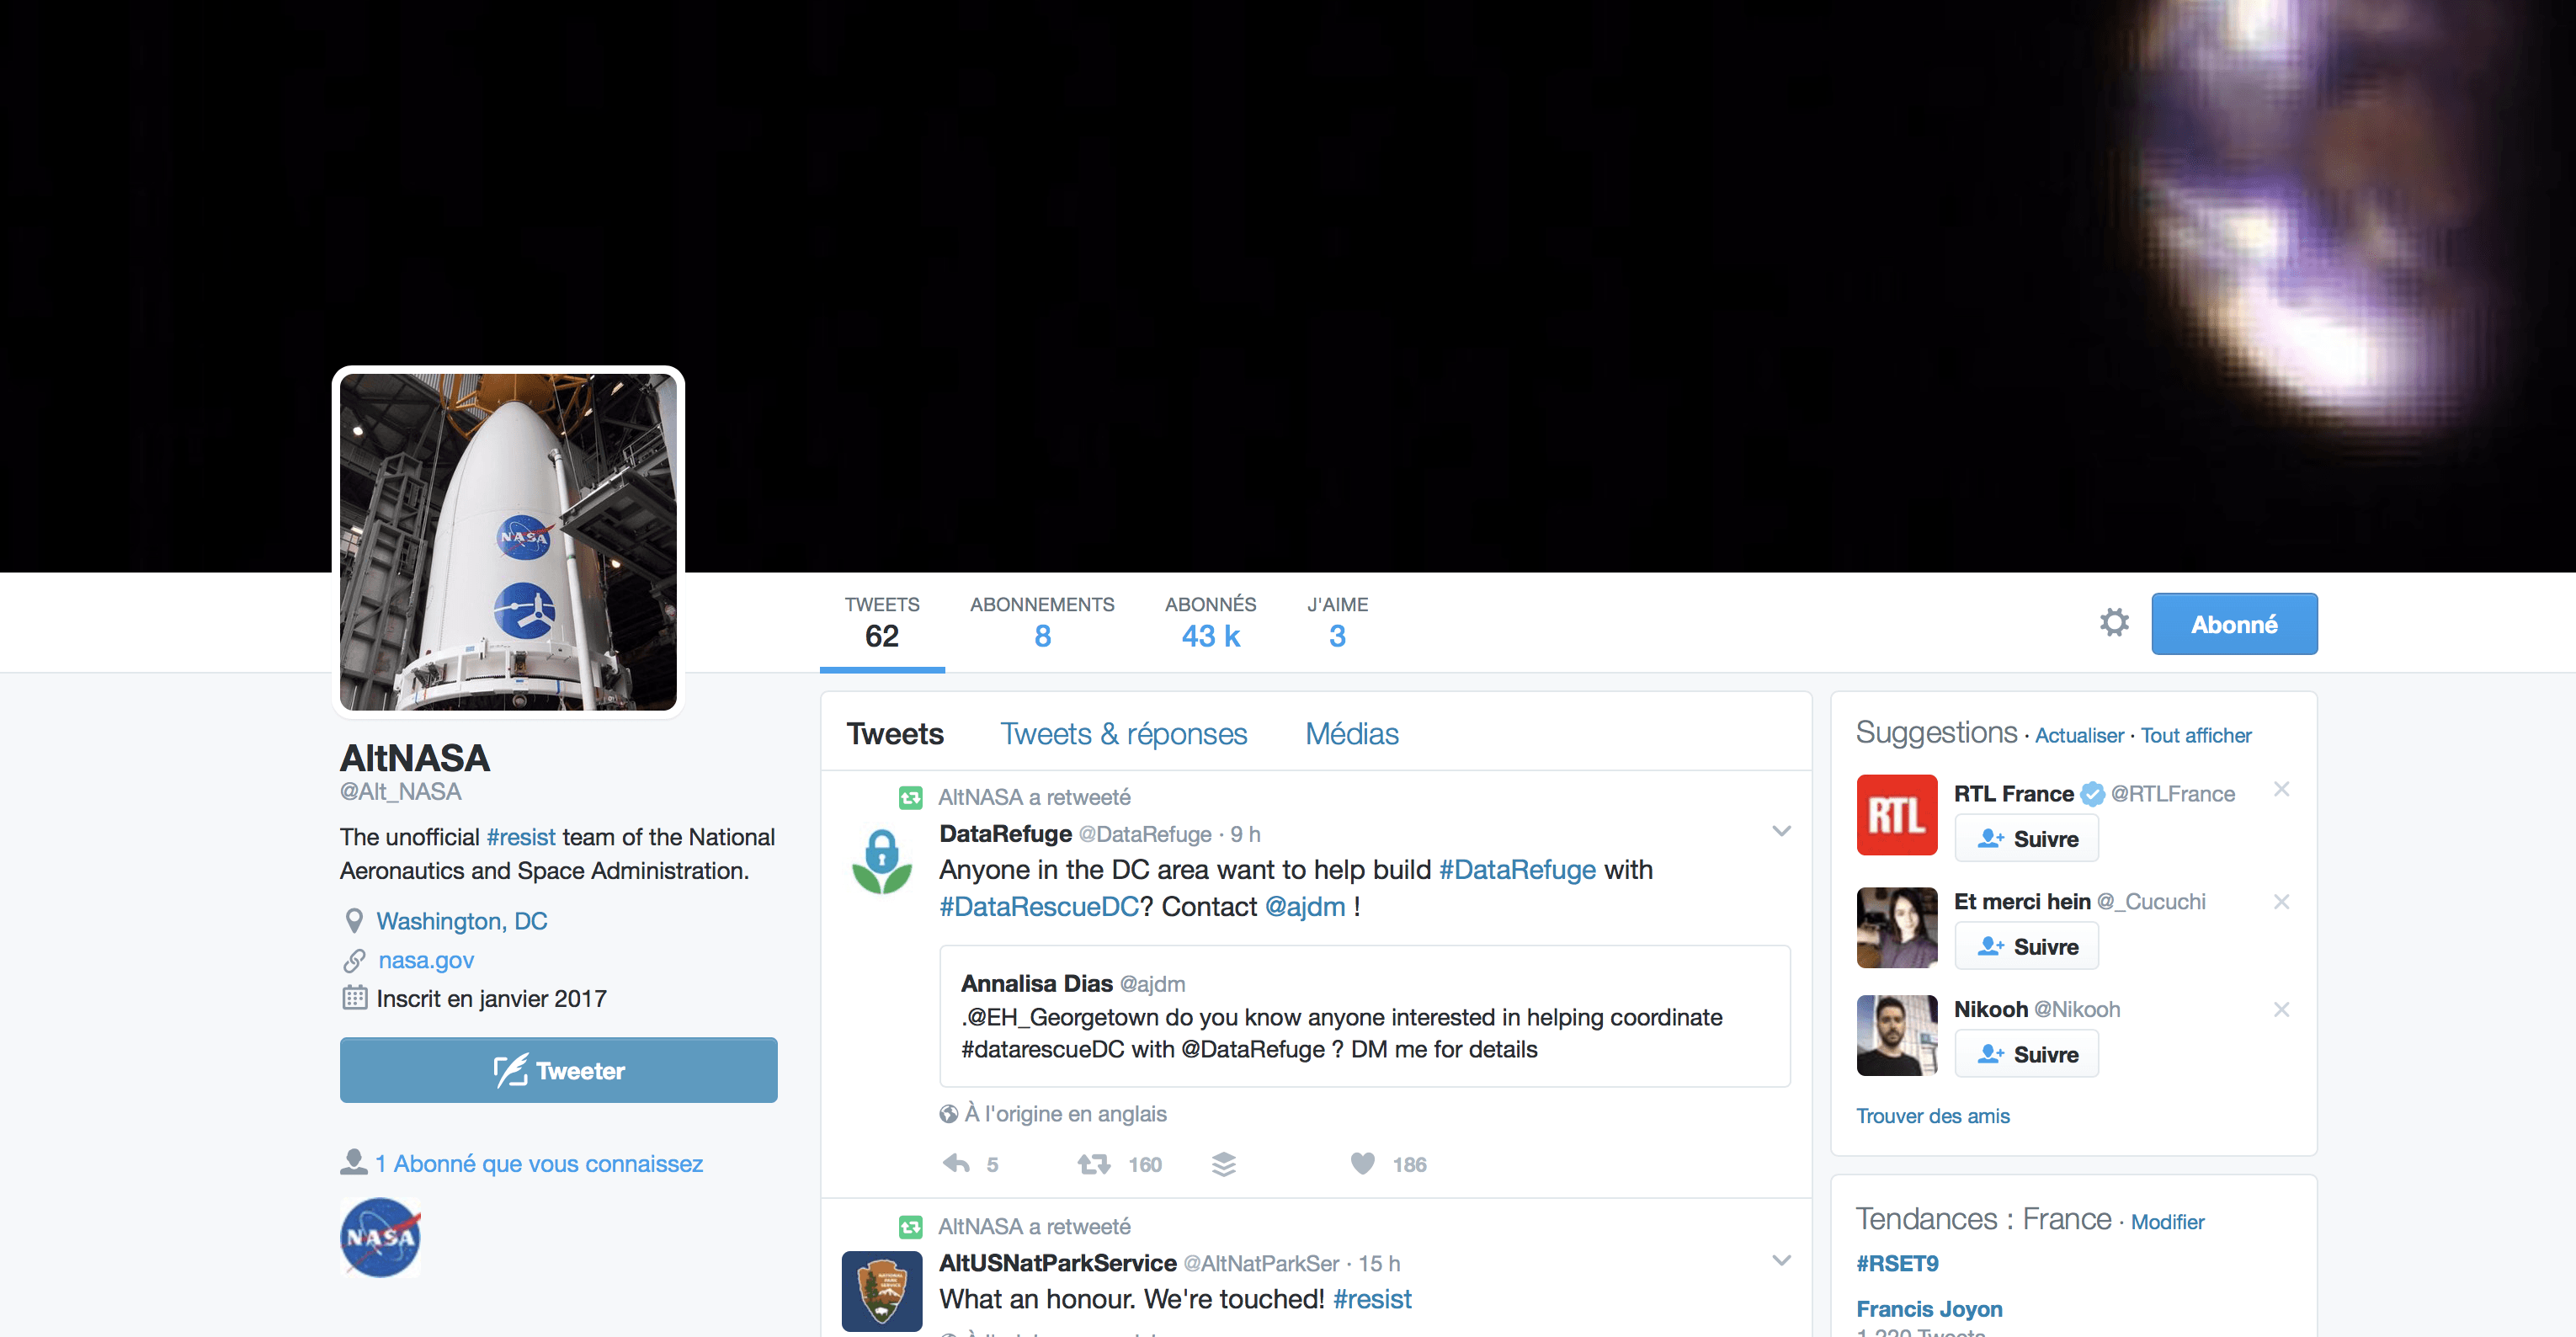
Task: Open the Francis Joyon trend
Action: [1929, 1308]
